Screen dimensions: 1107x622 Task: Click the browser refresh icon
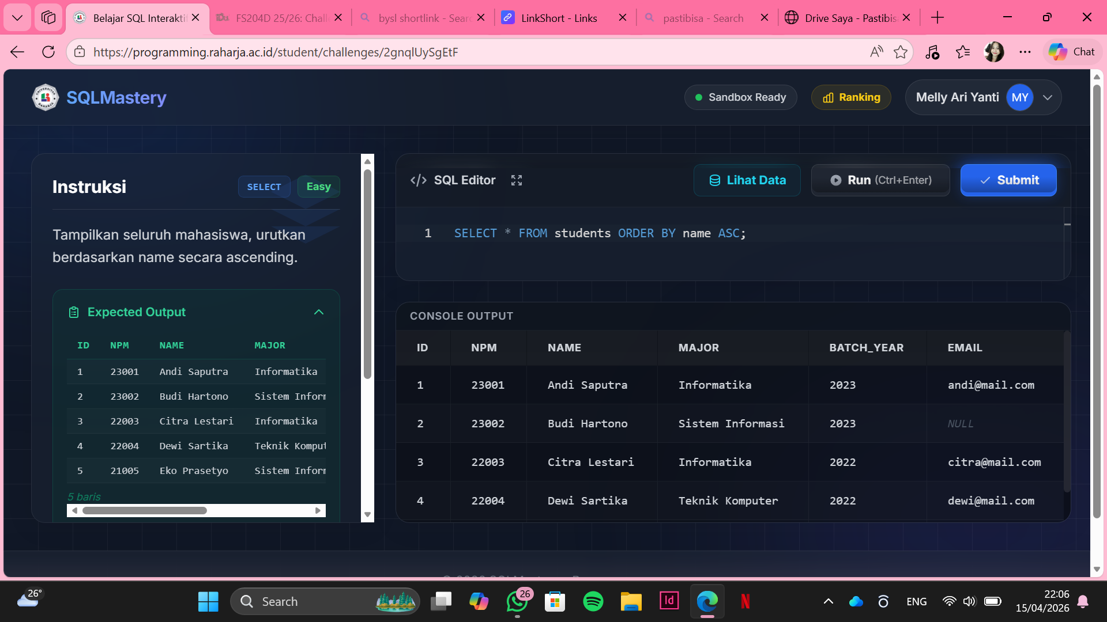(x=48, y=52)
